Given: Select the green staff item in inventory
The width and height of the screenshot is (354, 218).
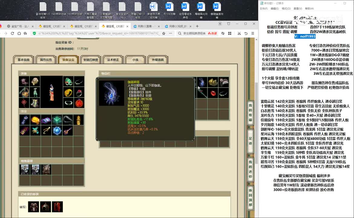Looking at the screenshot, I should [x=202, y=93].
